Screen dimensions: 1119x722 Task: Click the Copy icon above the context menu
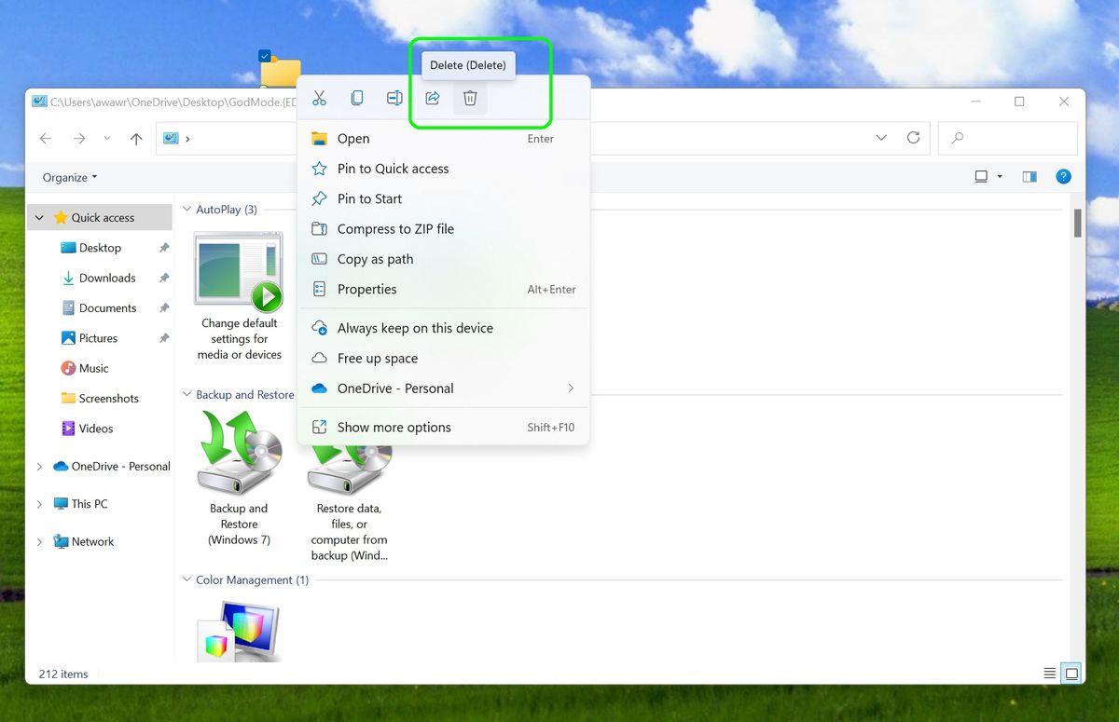point(357,98)
